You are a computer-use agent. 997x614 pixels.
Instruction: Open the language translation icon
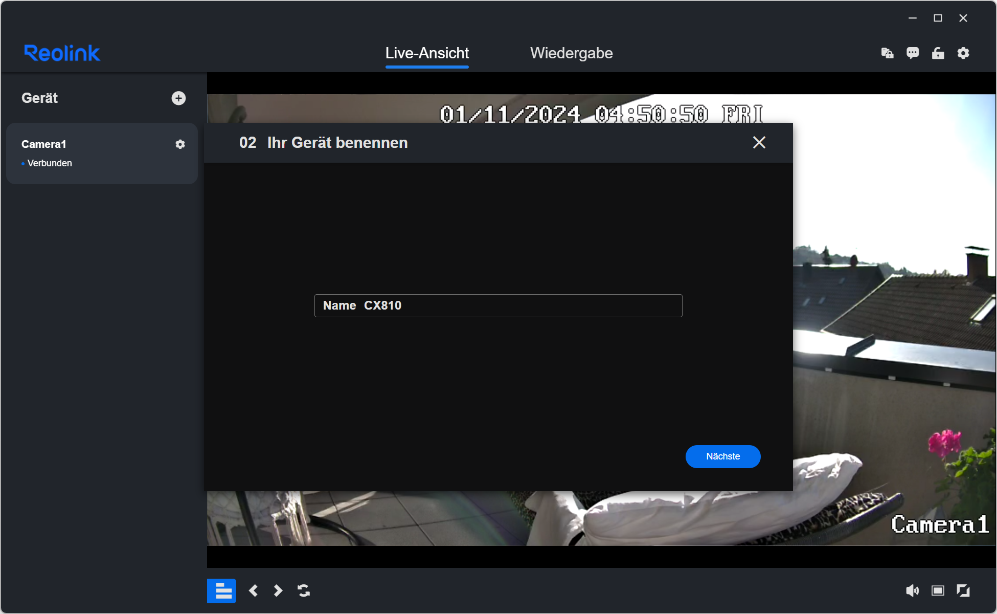(x=887, y=53)
